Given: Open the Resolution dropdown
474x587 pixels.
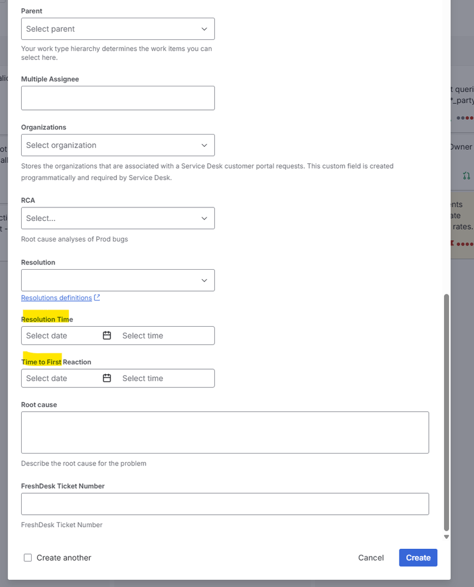Looking at the screenshot, I should click(118, 280).
